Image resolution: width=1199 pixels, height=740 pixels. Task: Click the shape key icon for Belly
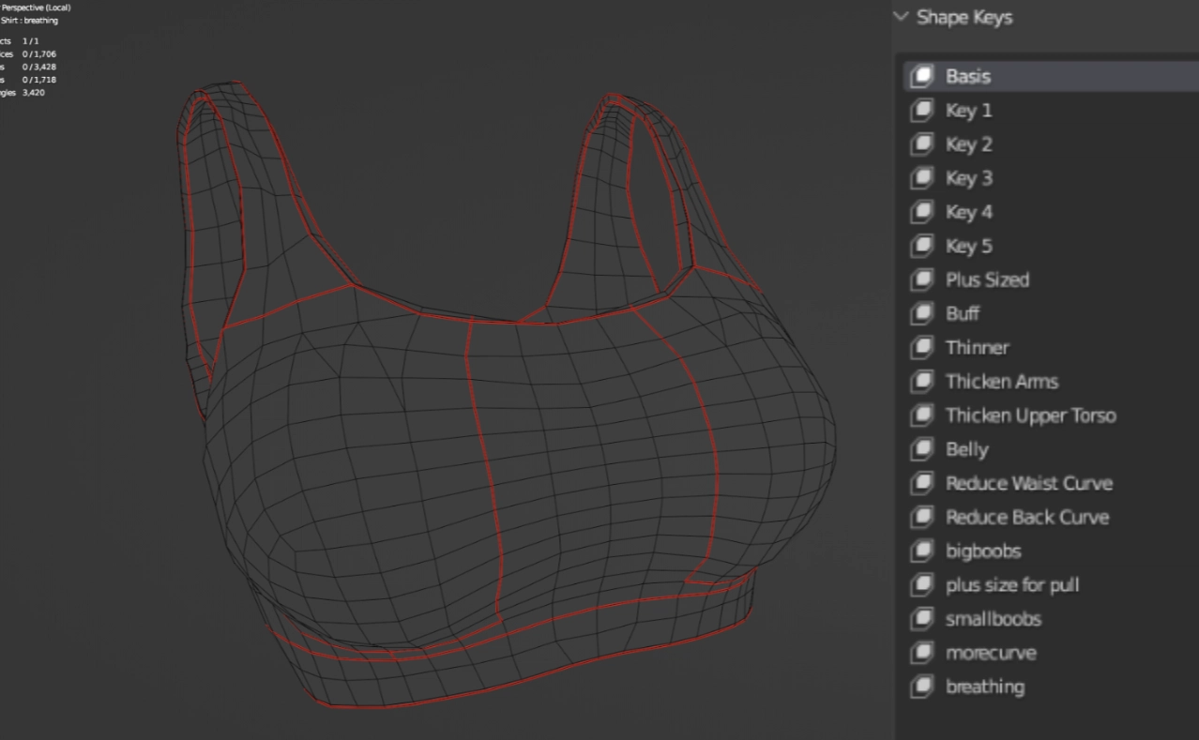(x=922, y=449)
